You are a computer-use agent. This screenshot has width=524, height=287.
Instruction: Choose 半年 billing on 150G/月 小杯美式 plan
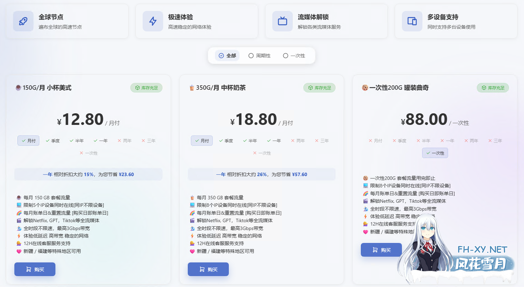[x=77, y=141]
